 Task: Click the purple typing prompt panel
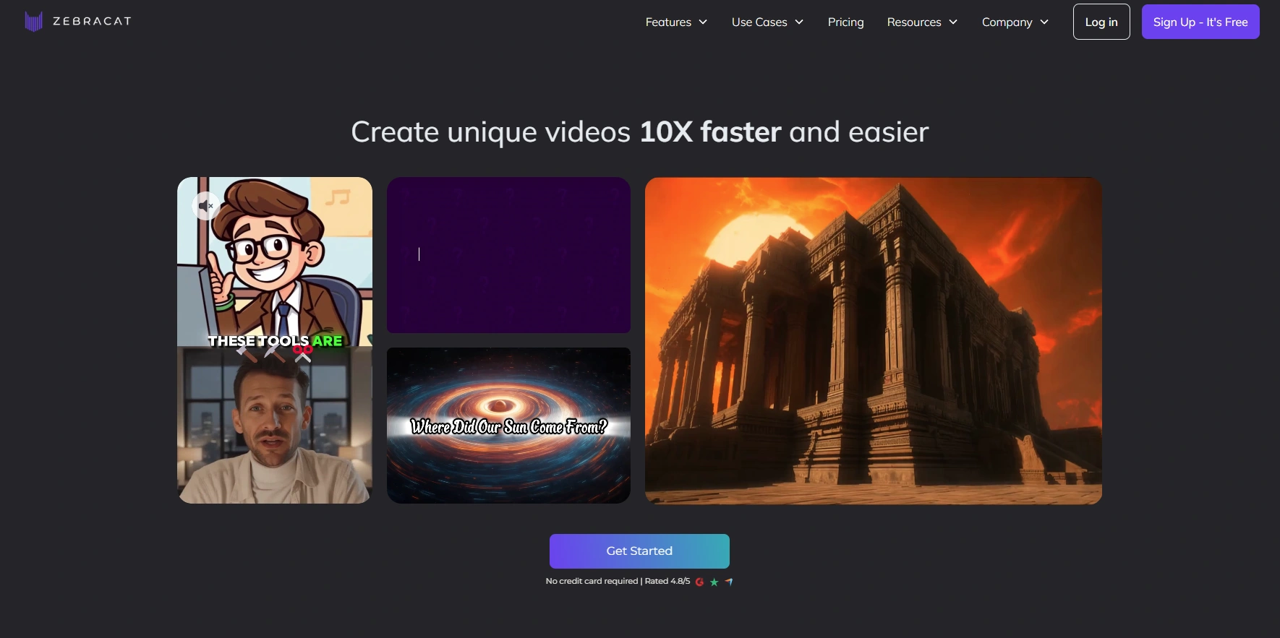click(508, 255)
